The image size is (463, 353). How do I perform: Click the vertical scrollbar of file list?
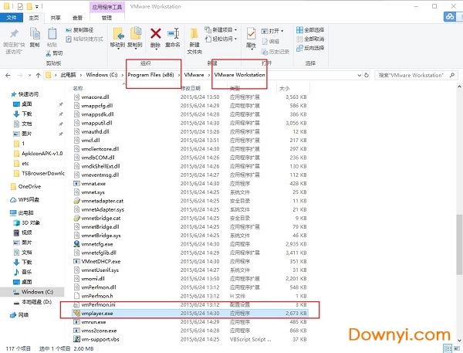[x=459, y=245]
